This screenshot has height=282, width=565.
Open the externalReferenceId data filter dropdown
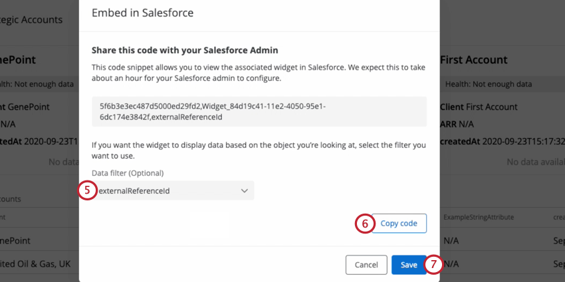pyautogui.click(x=173, y=190)
